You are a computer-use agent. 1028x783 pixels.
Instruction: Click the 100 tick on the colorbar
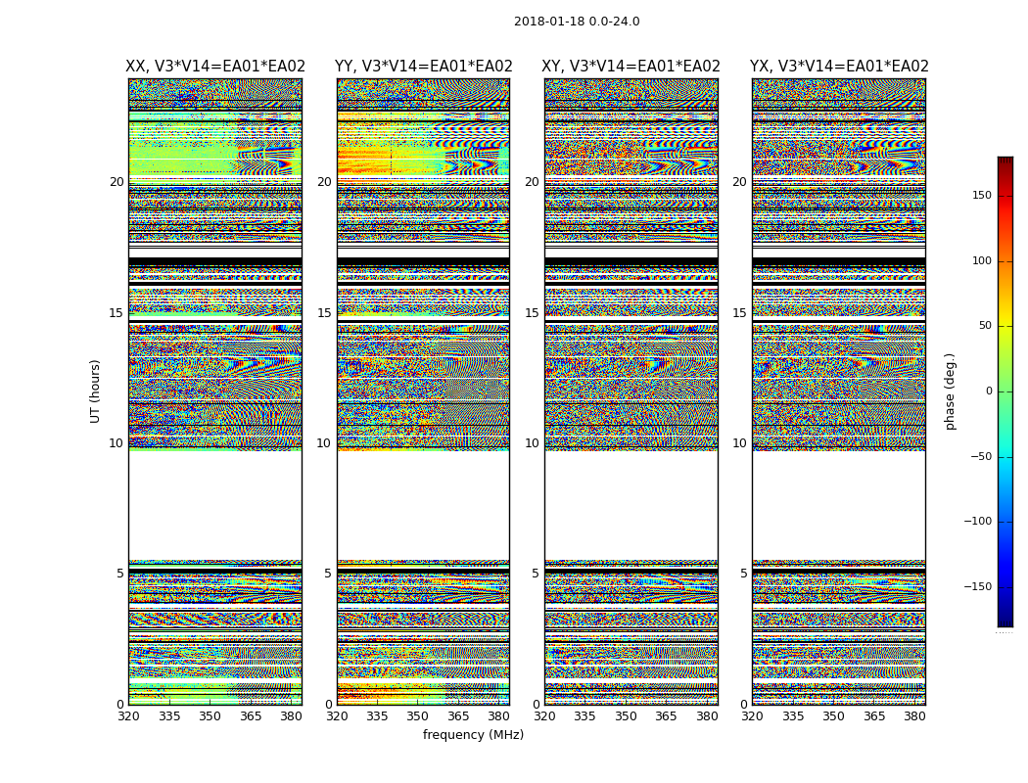click(x=982, y=260)
